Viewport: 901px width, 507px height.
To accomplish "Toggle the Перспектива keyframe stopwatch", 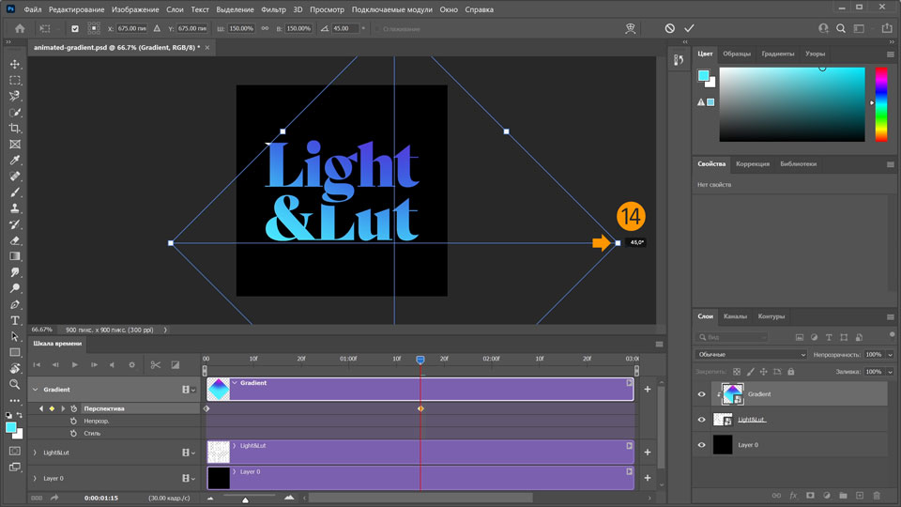I will (x=73, y=409).
